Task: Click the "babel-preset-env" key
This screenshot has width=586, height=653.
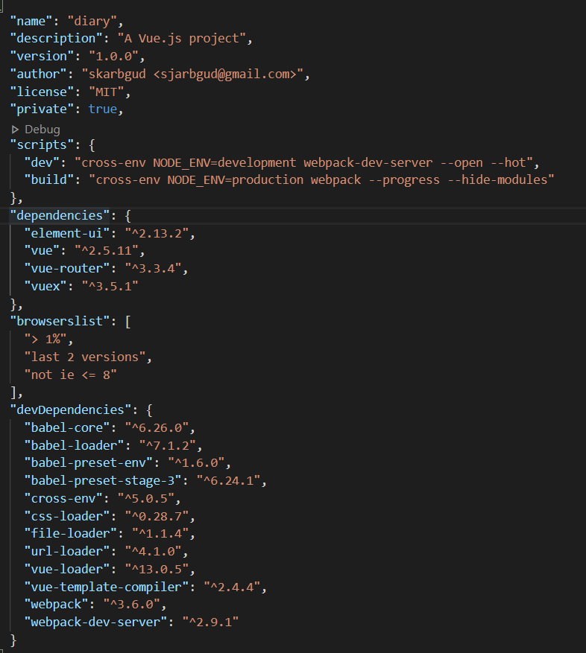Action: (x=89, y=462)
